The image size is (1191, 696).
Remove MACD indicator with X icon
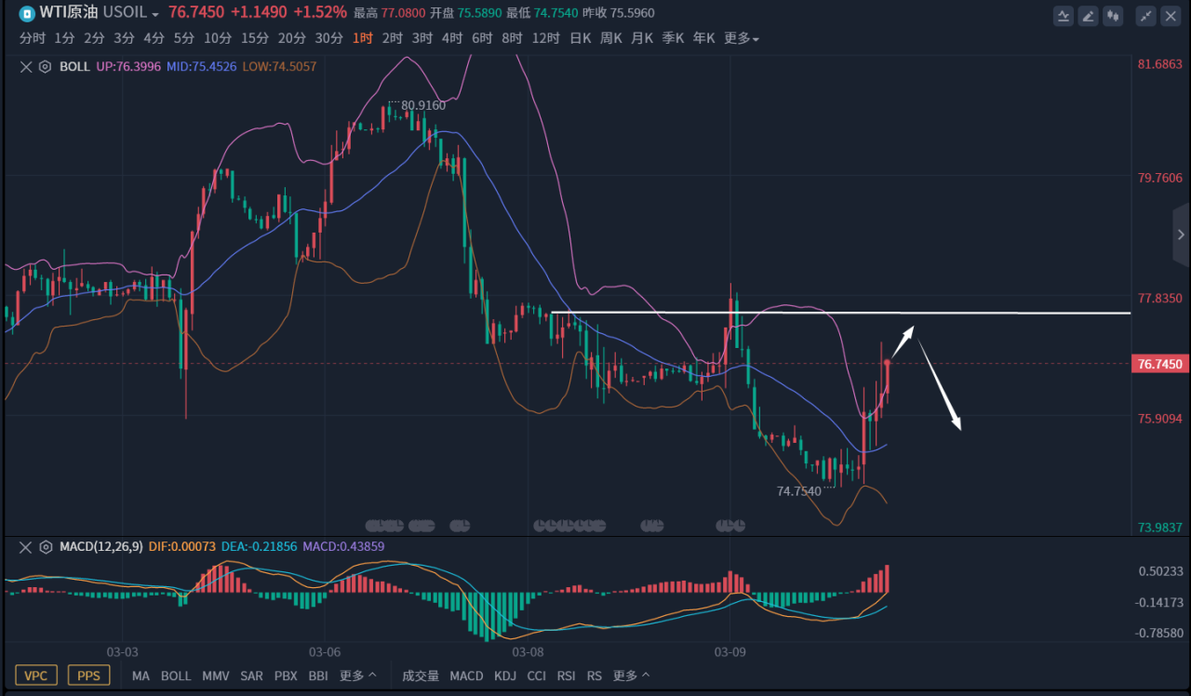point(25,547)
